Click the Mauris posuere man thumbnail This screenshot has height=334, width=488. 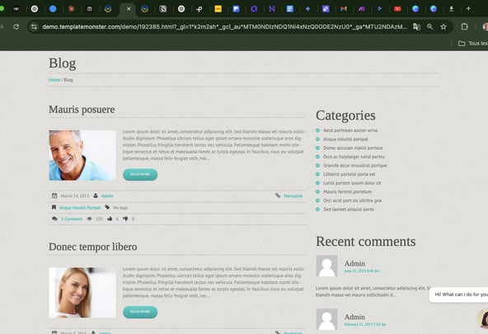pos(82,155)
